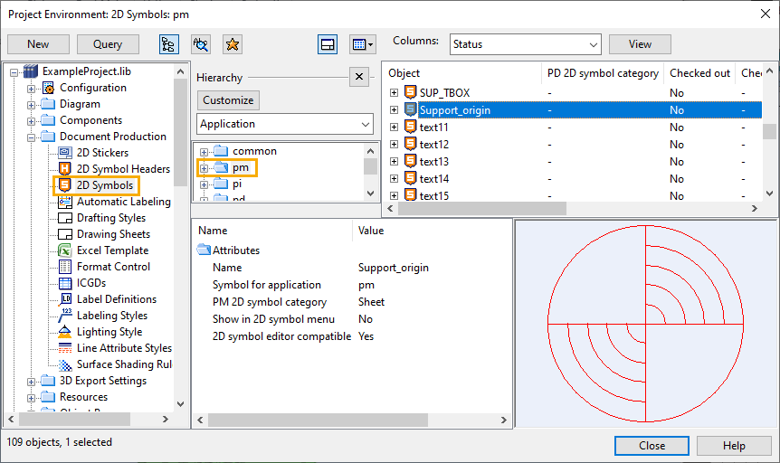Select the SUP_TBOX symbol icon
Image resolution: width=780 pixels, height=463 pixels.
click(410, 93)
